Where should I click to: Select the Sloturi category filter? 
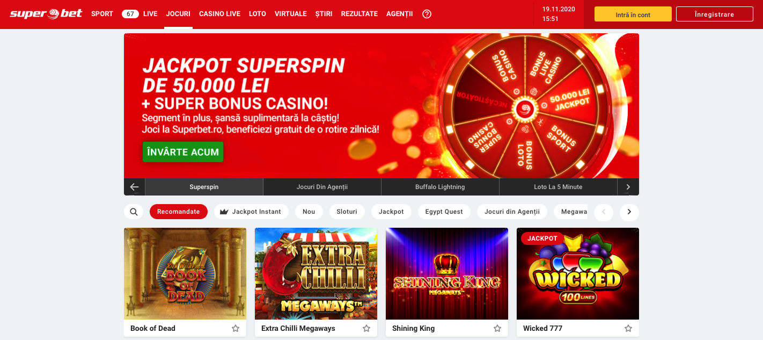[347, 212]
